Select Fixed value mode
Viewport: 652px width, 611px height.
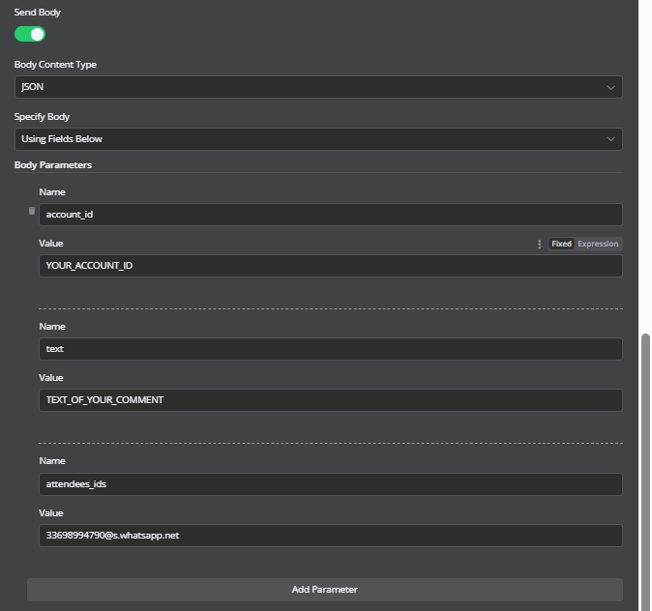(x=561, y=244)
